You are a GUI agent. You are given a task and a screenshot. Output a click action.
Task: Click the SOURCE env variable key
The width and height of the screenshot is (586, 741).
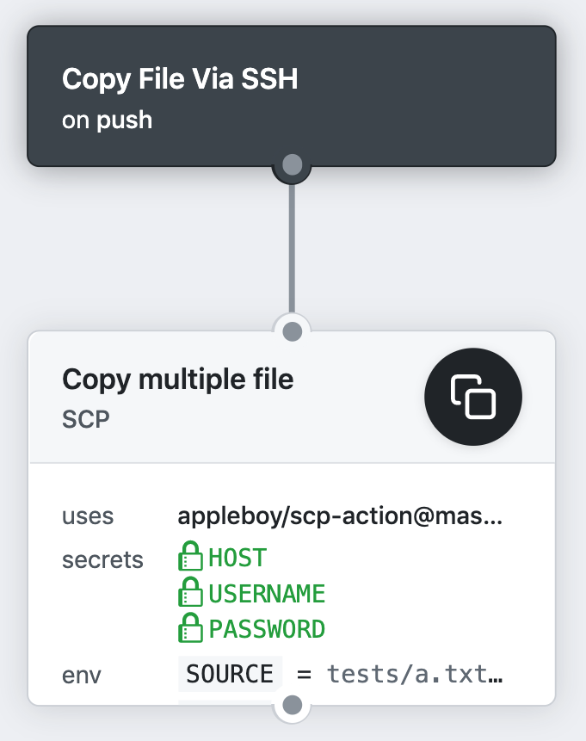point(230,673)
